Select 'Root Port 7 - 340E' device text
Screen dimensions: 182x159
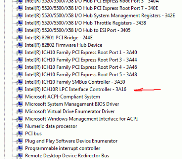(x=91, y=8)
